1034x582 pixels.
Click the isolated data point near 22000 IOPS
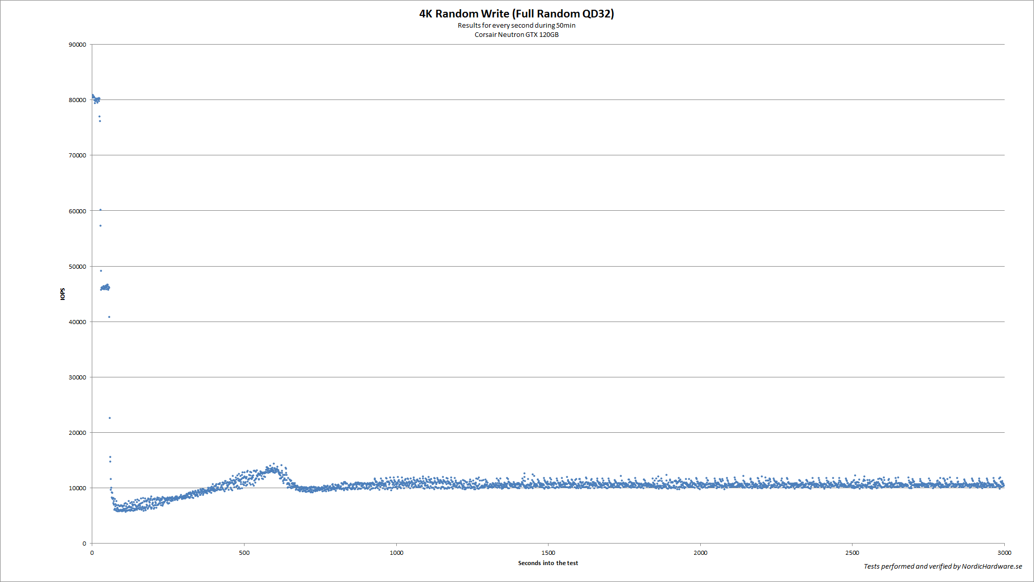[x=110, y=418]
